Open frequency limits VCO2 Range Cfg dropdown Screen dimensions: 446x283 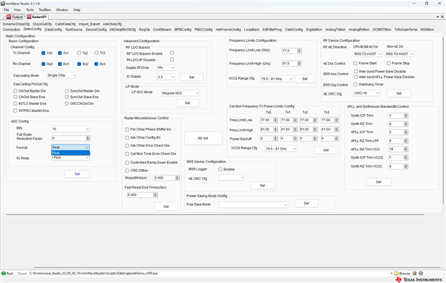(x=277, y=79)
